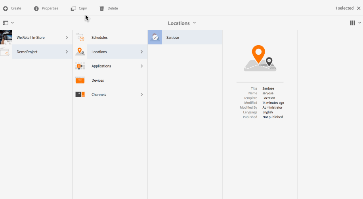This screenshot has height=199, width=363.
Task: Click the Delete trash icon
Action: pyautogui.click(x=102, y=9)
